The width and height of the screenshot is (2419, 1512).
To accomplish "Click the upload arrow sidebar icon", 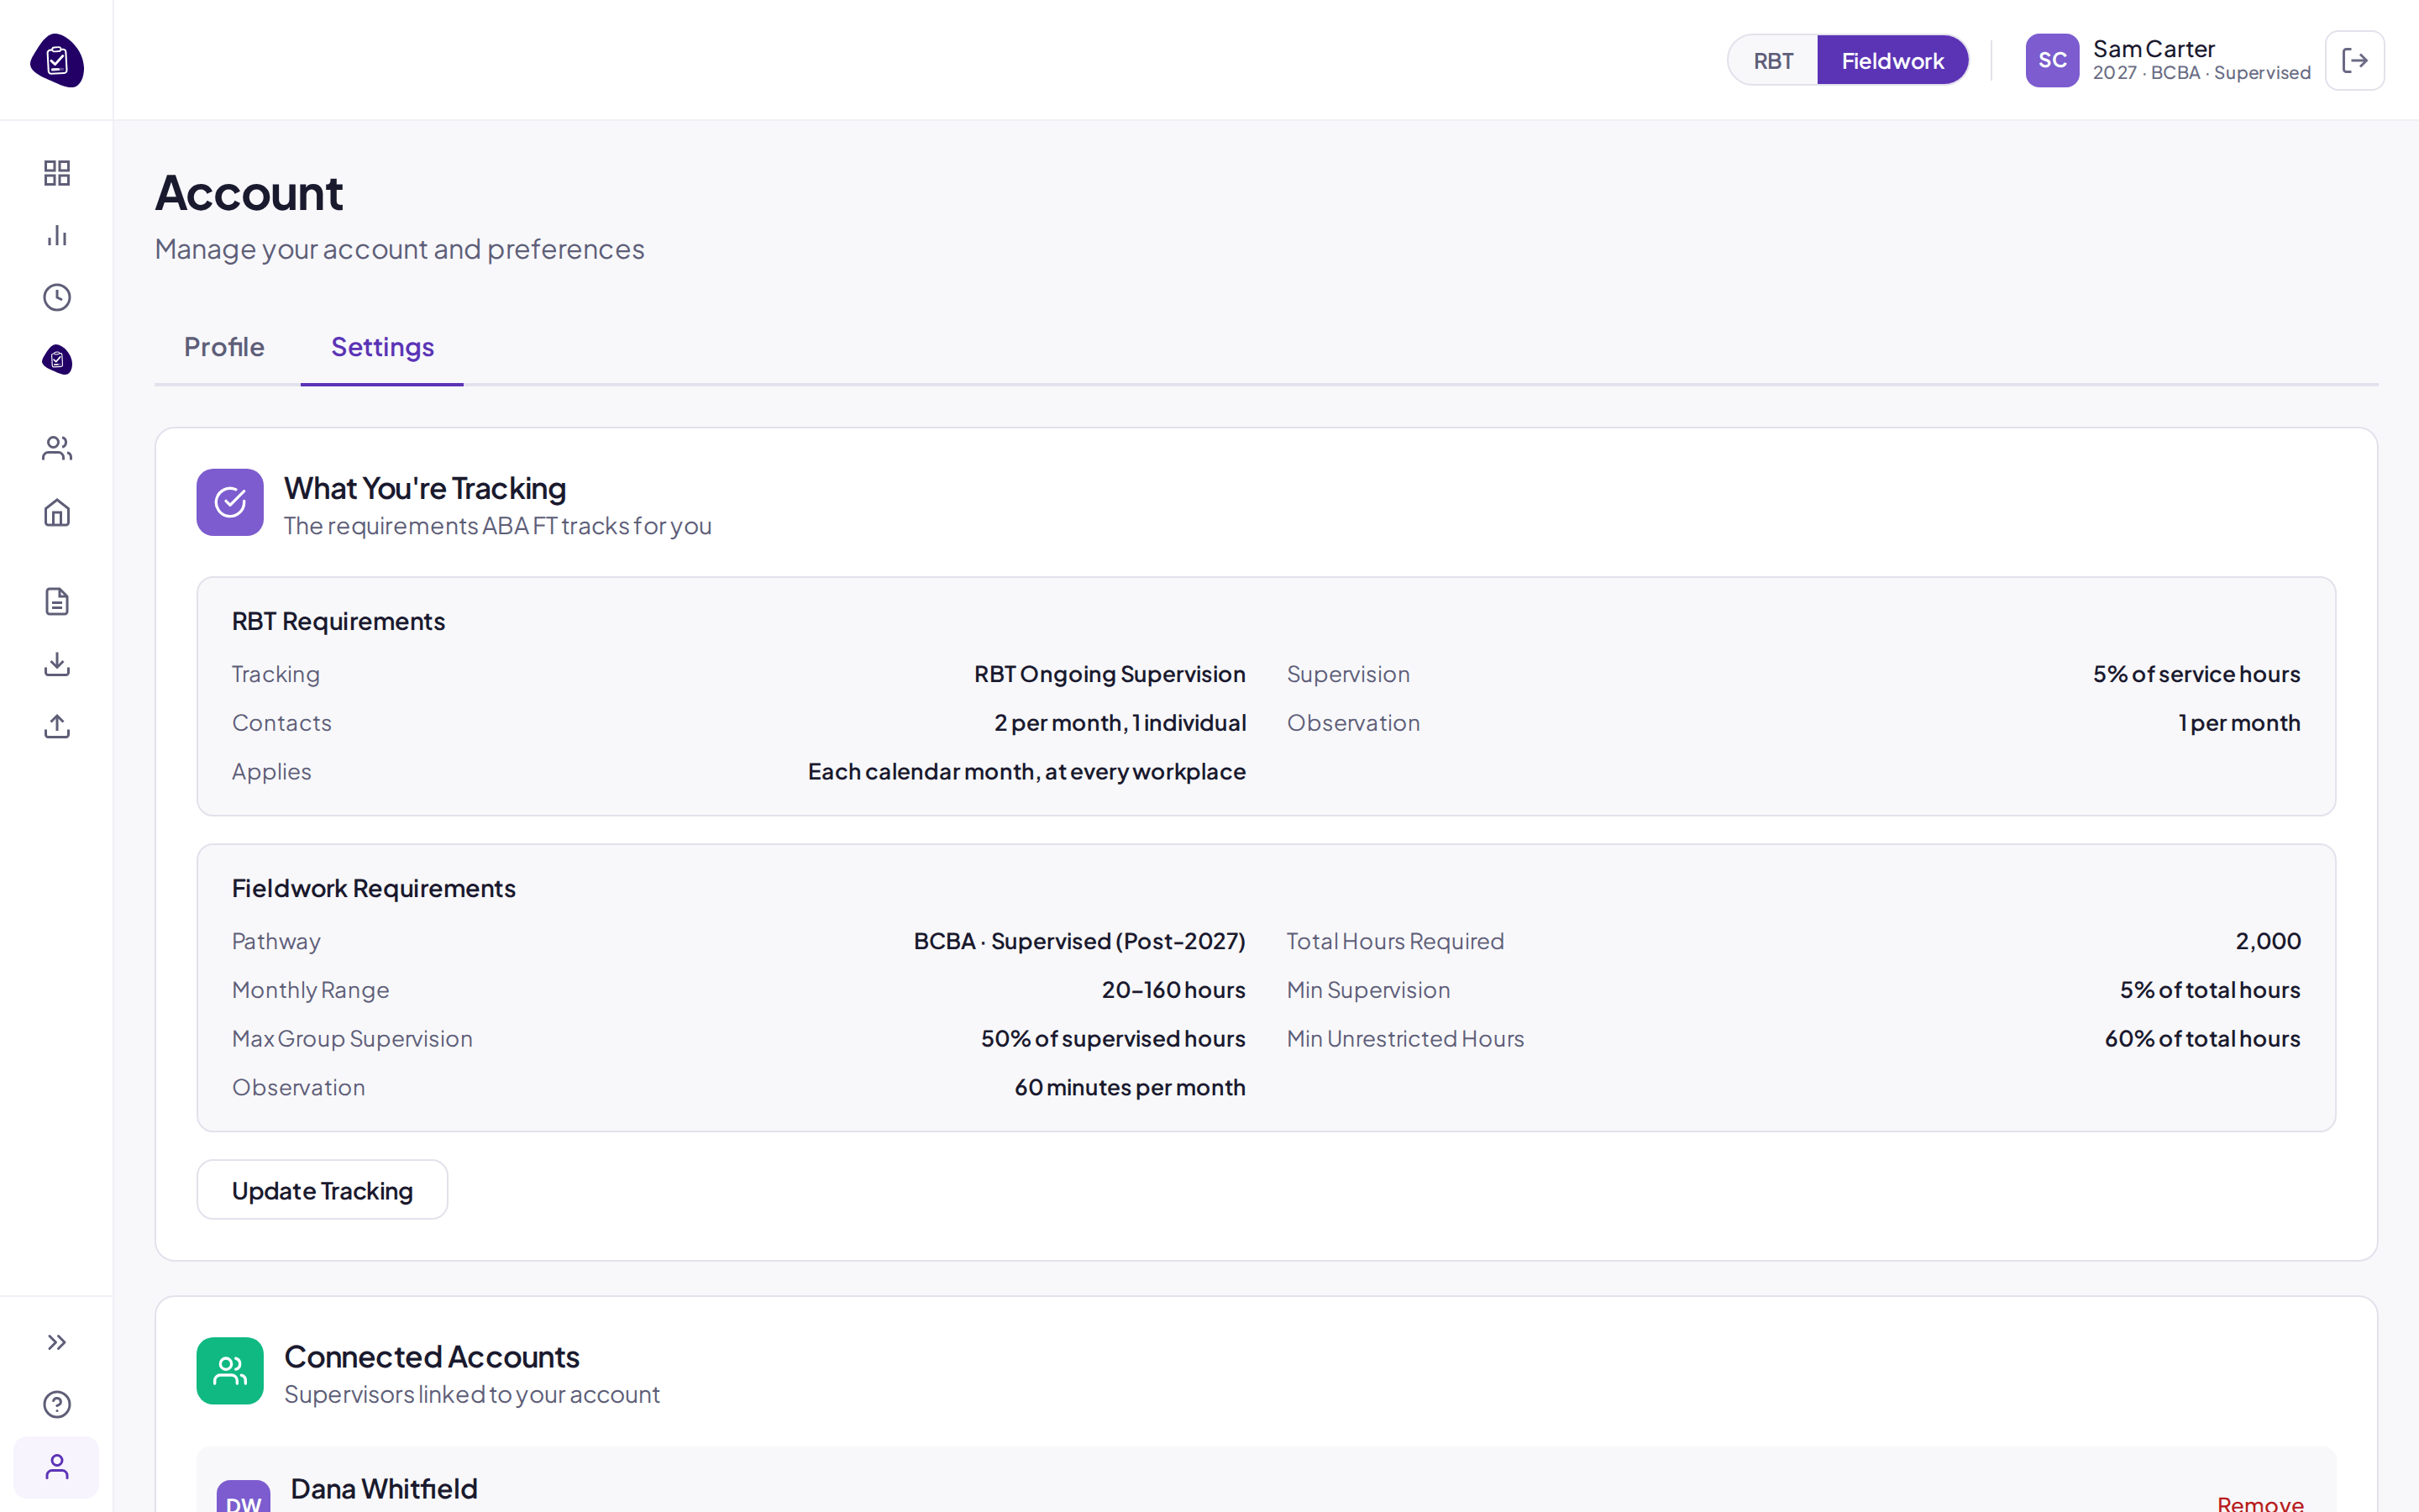I will [x=57, y=726].
